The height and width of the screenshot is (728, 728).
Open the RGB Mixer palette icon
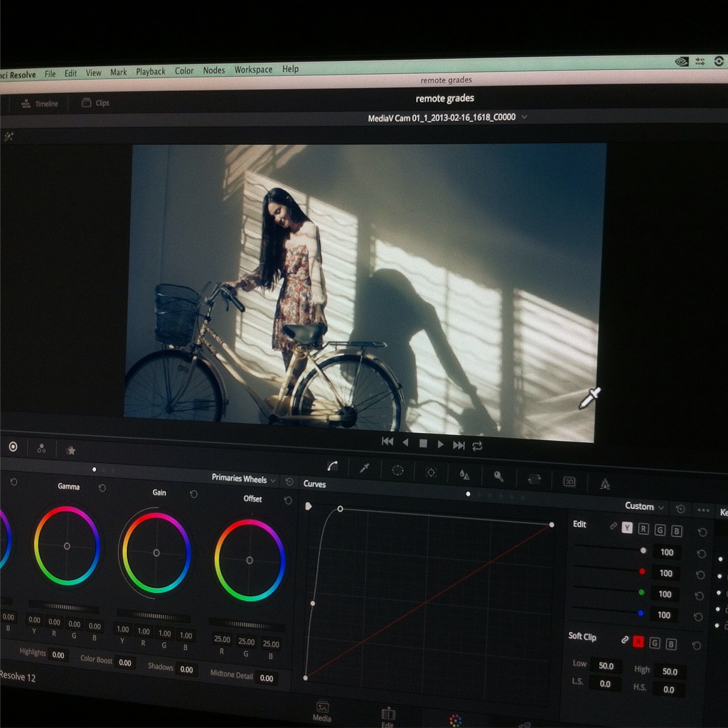41,448
